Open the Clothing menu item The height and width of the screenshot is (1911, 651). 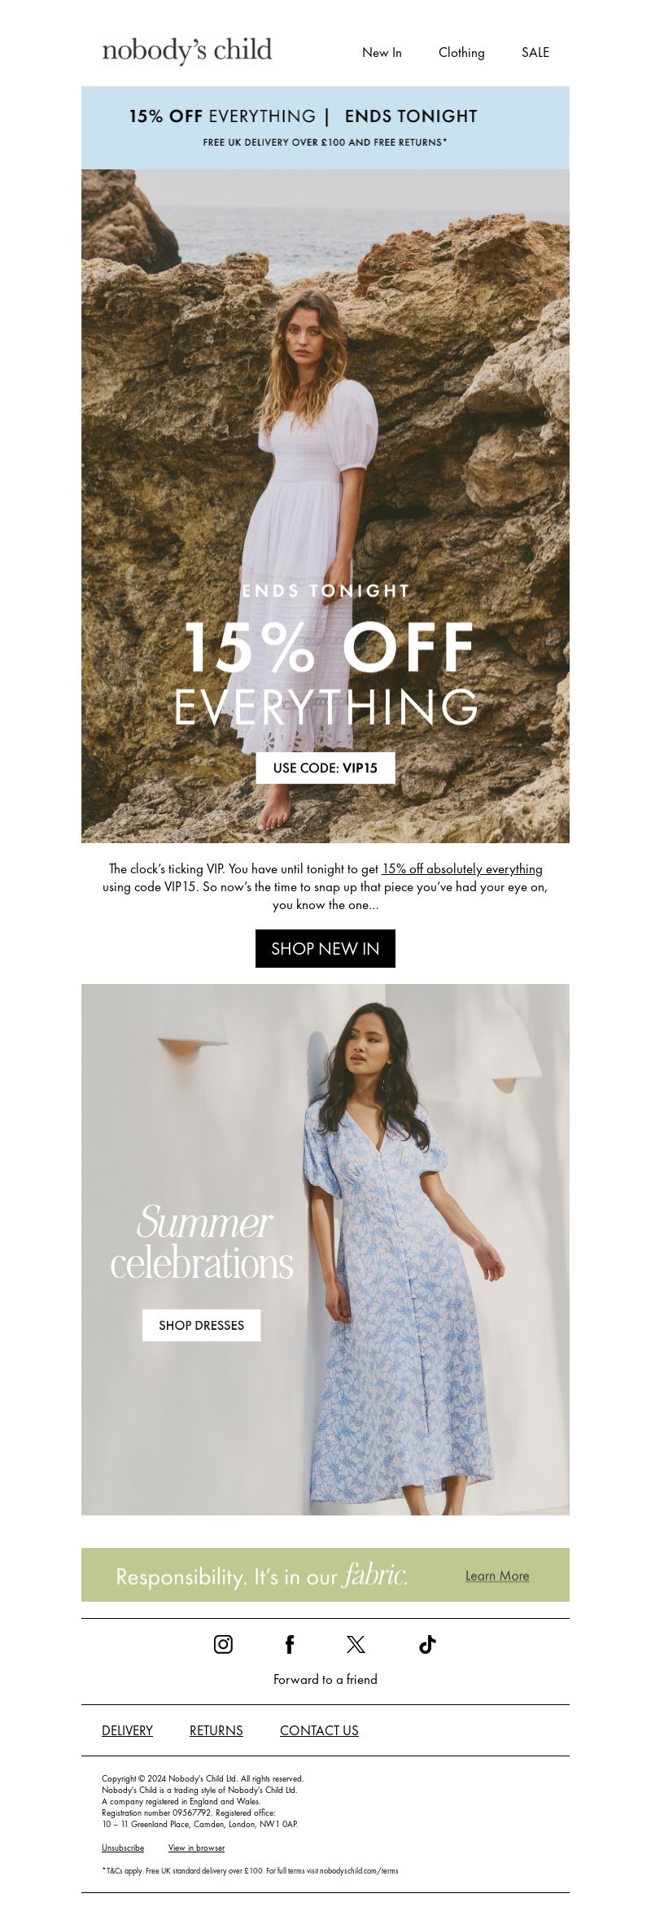coord(461,52)
